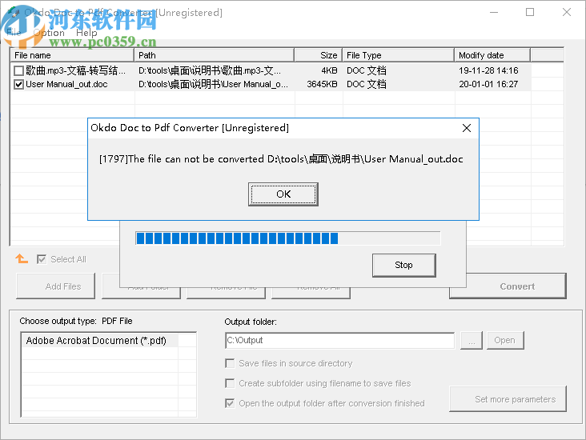The image size is (586, 440).
Task: Open the Option menu
Action: coord(49,33)
